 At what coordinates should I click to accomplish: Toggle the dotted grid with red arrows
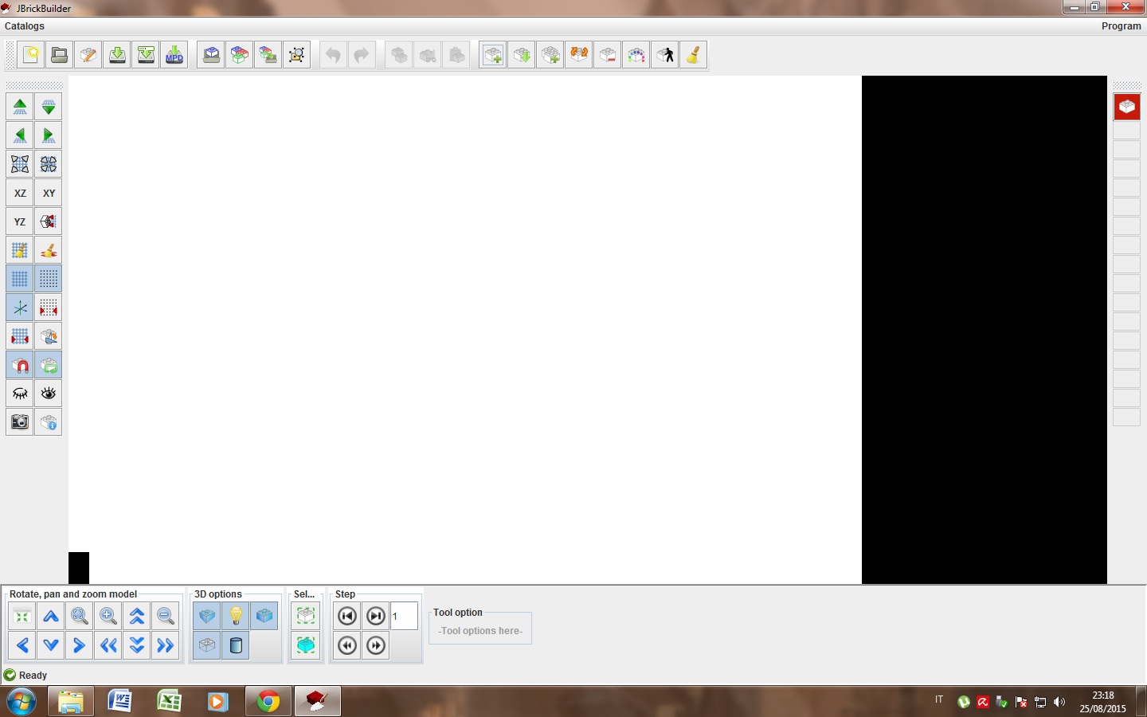pos(49,308)
